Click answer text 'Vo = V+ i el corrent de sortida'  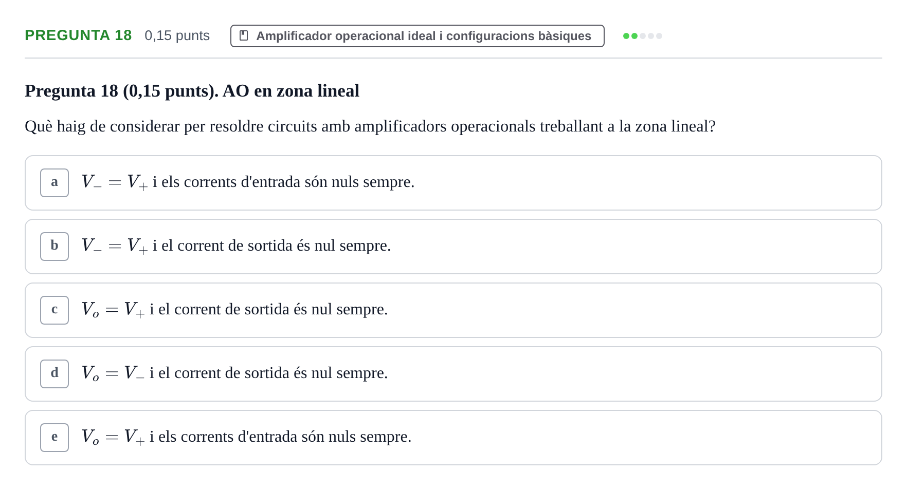point(234,310)
